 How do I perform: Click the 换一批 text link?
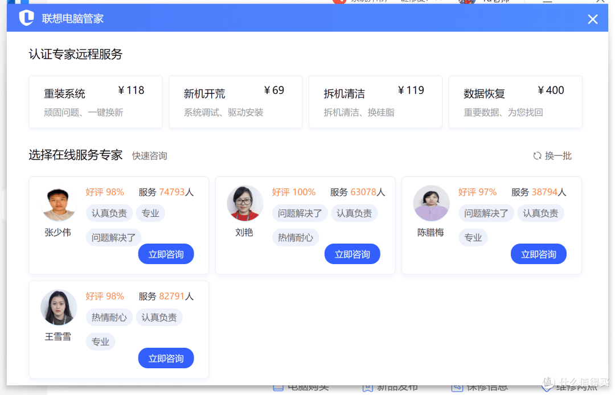pyautogui.click(x=558, y=156)
